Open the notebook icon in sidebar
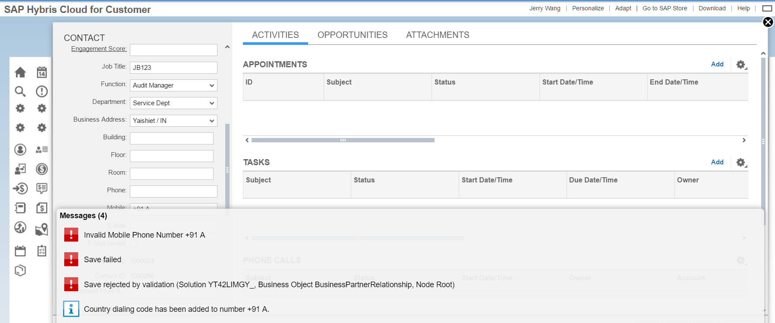 tap(20, 208)
